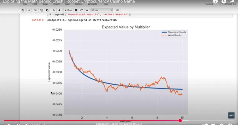This screenshot has width=238, height=125.
Task: Open the File menu
Action: click(x=25, y=4)
